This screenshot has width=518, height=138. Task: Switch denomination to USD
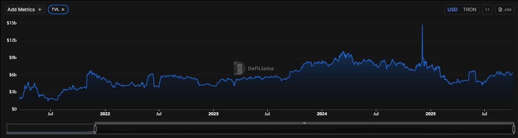(x=452, y=9)
